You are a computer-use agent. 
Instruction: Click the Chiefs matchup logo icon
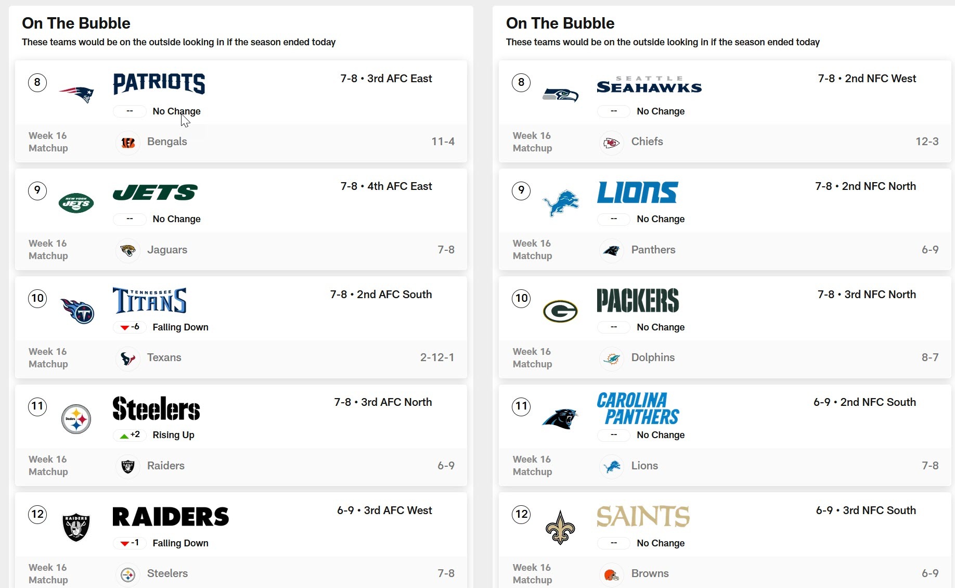(612, 142)
